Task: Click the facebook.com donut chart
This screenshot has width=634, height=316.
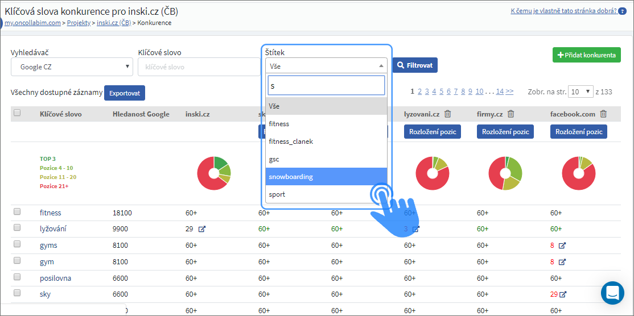Action: click(579, 173)
